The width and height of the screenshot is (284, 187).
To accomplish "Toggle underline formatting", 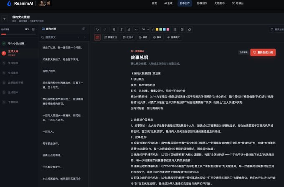I will point(129,29).
